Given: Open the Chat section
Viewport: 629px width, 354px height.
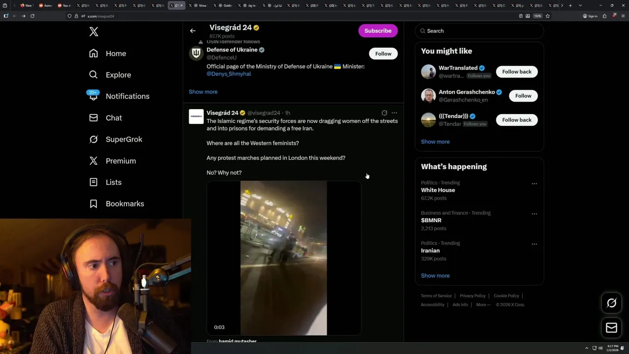Looking at the screenshot, I should click(x=106, y=118).
